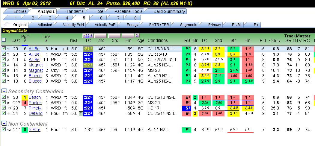Uncheck row 1 All Be Hou checkbox
The width and height of the screenshot is (315, 146).
(x=3, y=49)
